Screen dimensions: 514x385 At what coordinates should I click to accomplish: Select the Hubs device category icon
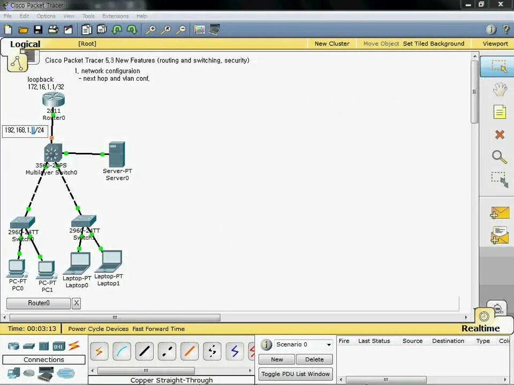[x=43, y=346]
